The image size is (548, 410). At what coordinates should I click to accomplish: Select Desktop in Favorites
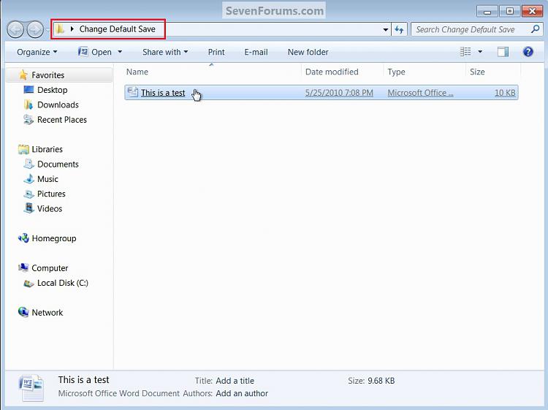[x=52, y=90]
